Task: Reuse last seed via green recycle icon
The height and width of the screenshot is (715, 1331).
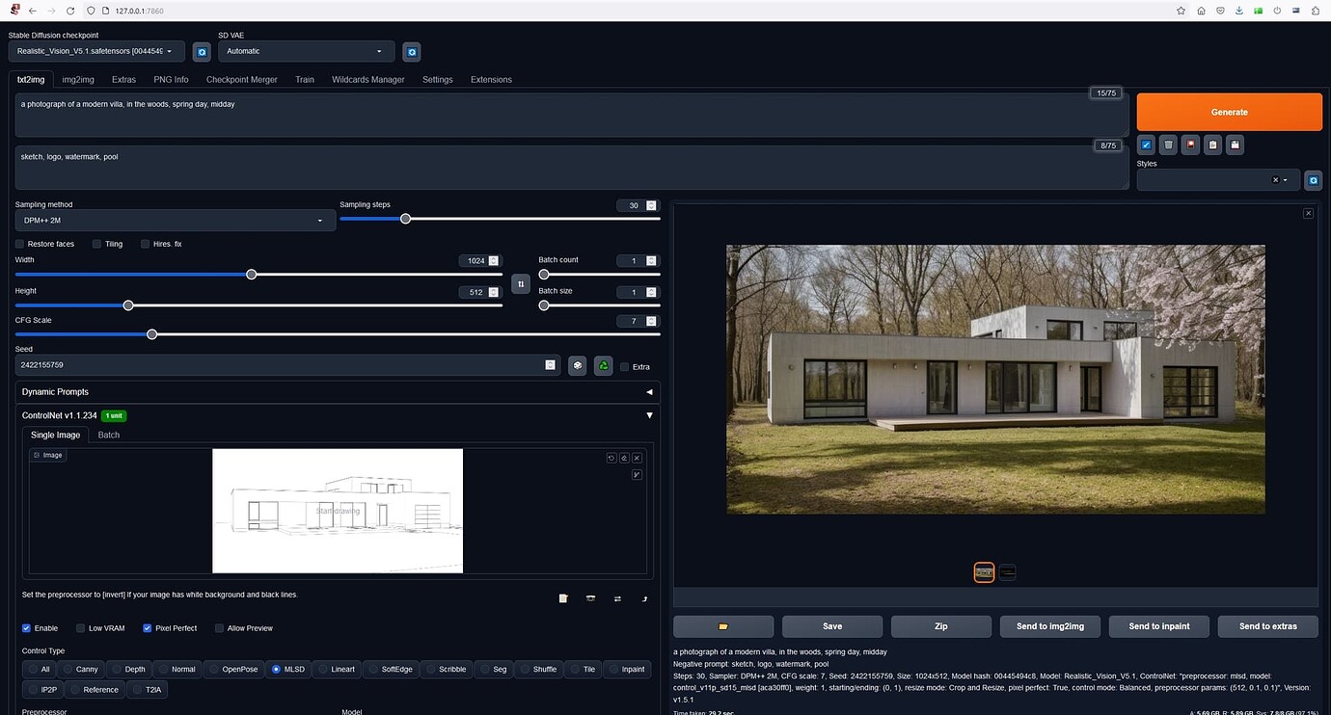Action: tap(603, 365)
